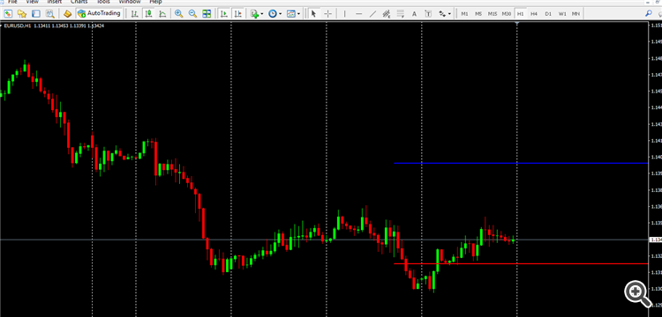Open the Window menu
Screen dimensions: 662x317
pos(129,2)
